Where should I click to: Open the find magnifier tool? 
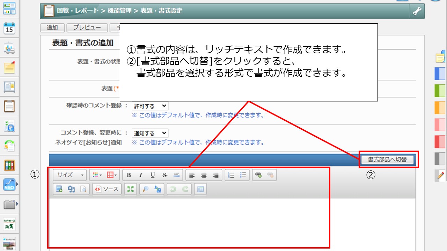pos(146,189)
